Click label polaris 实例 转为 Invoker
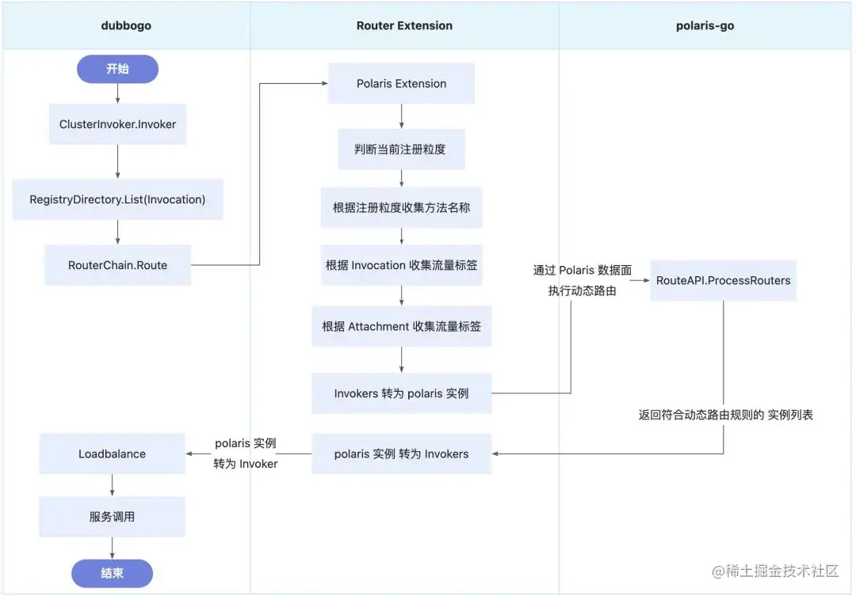This screenshot has width=856, height=596. click(x=245, y=454)
